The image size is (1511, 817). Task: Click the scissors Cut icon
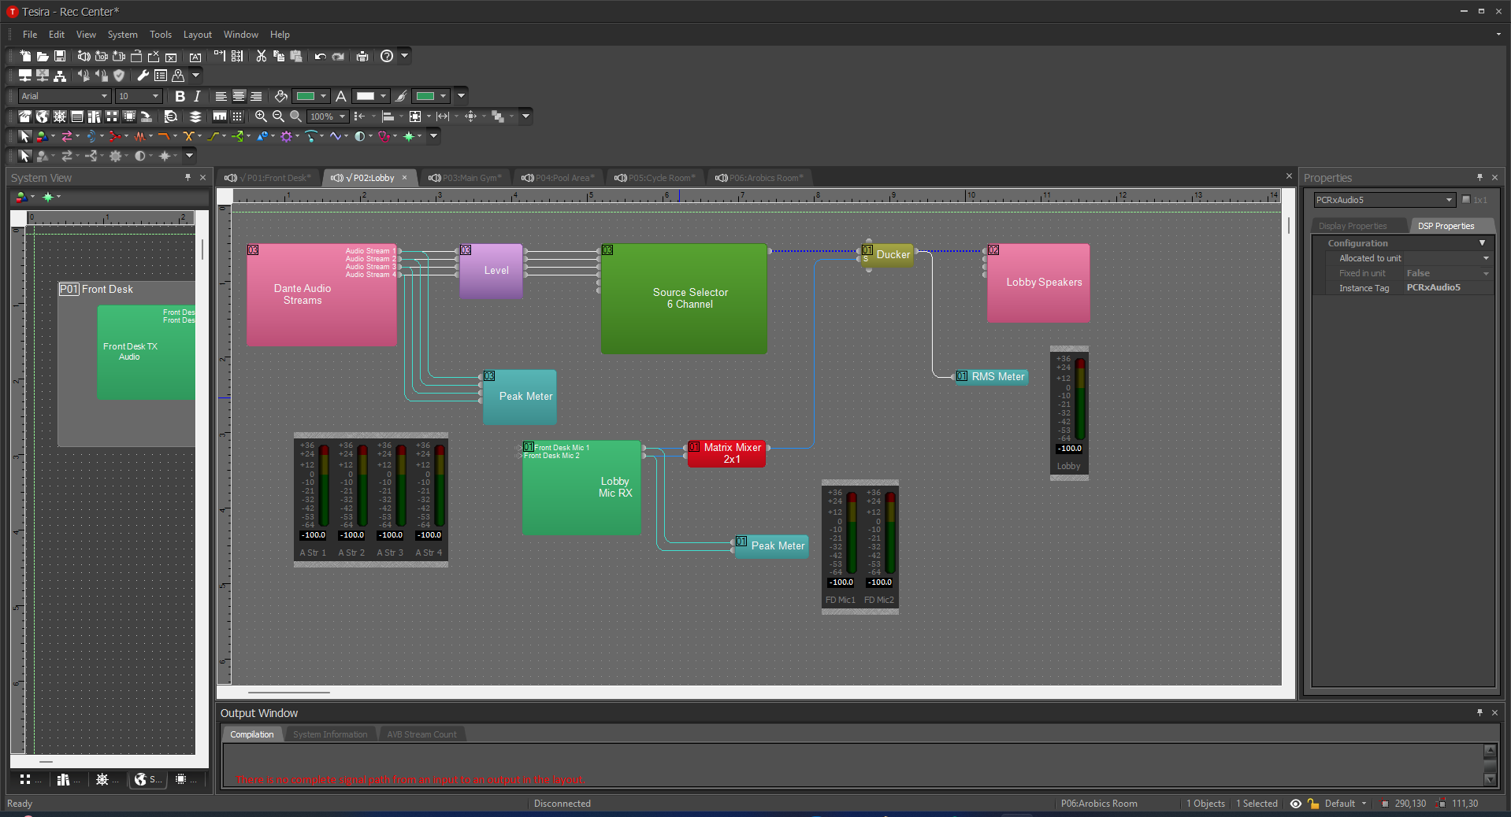pyautogui.click(x=262, y=56)
